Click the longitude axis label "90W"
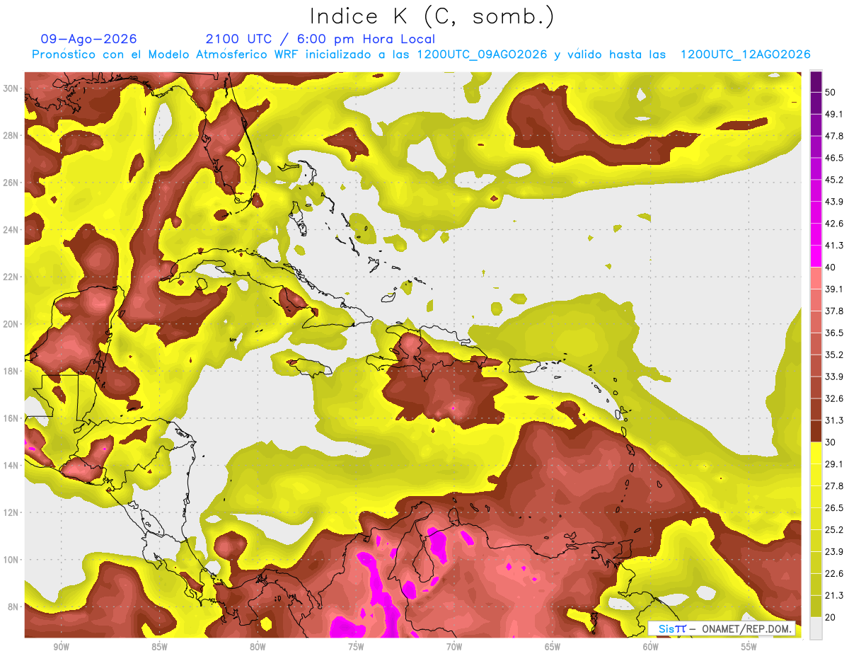The width and height of the screenshot is (849, 656). coord(61,647)
